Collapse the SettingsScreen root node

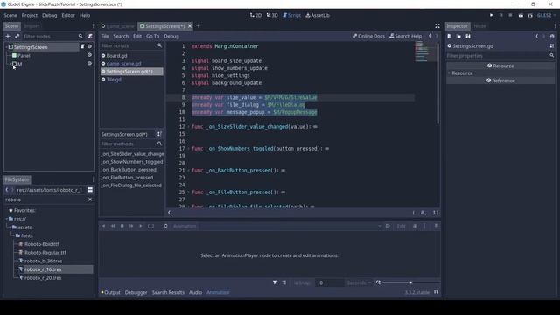click(6, 47)
